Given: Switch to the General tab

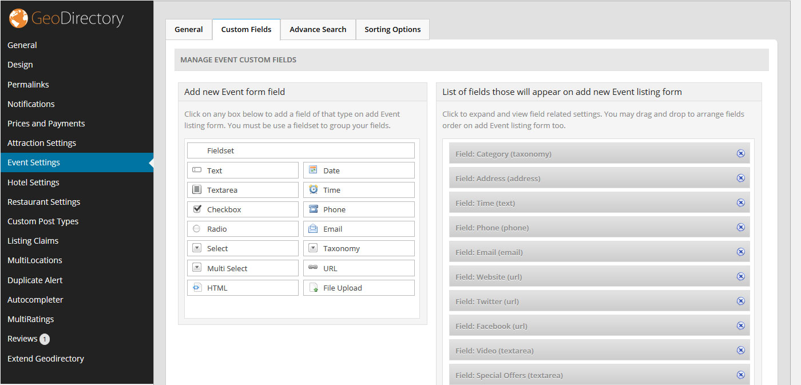Looking at the screenshot, I should [189, 29].
